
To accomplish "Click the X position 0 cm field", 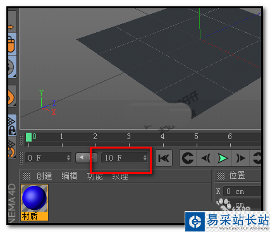I will (242, 192).
